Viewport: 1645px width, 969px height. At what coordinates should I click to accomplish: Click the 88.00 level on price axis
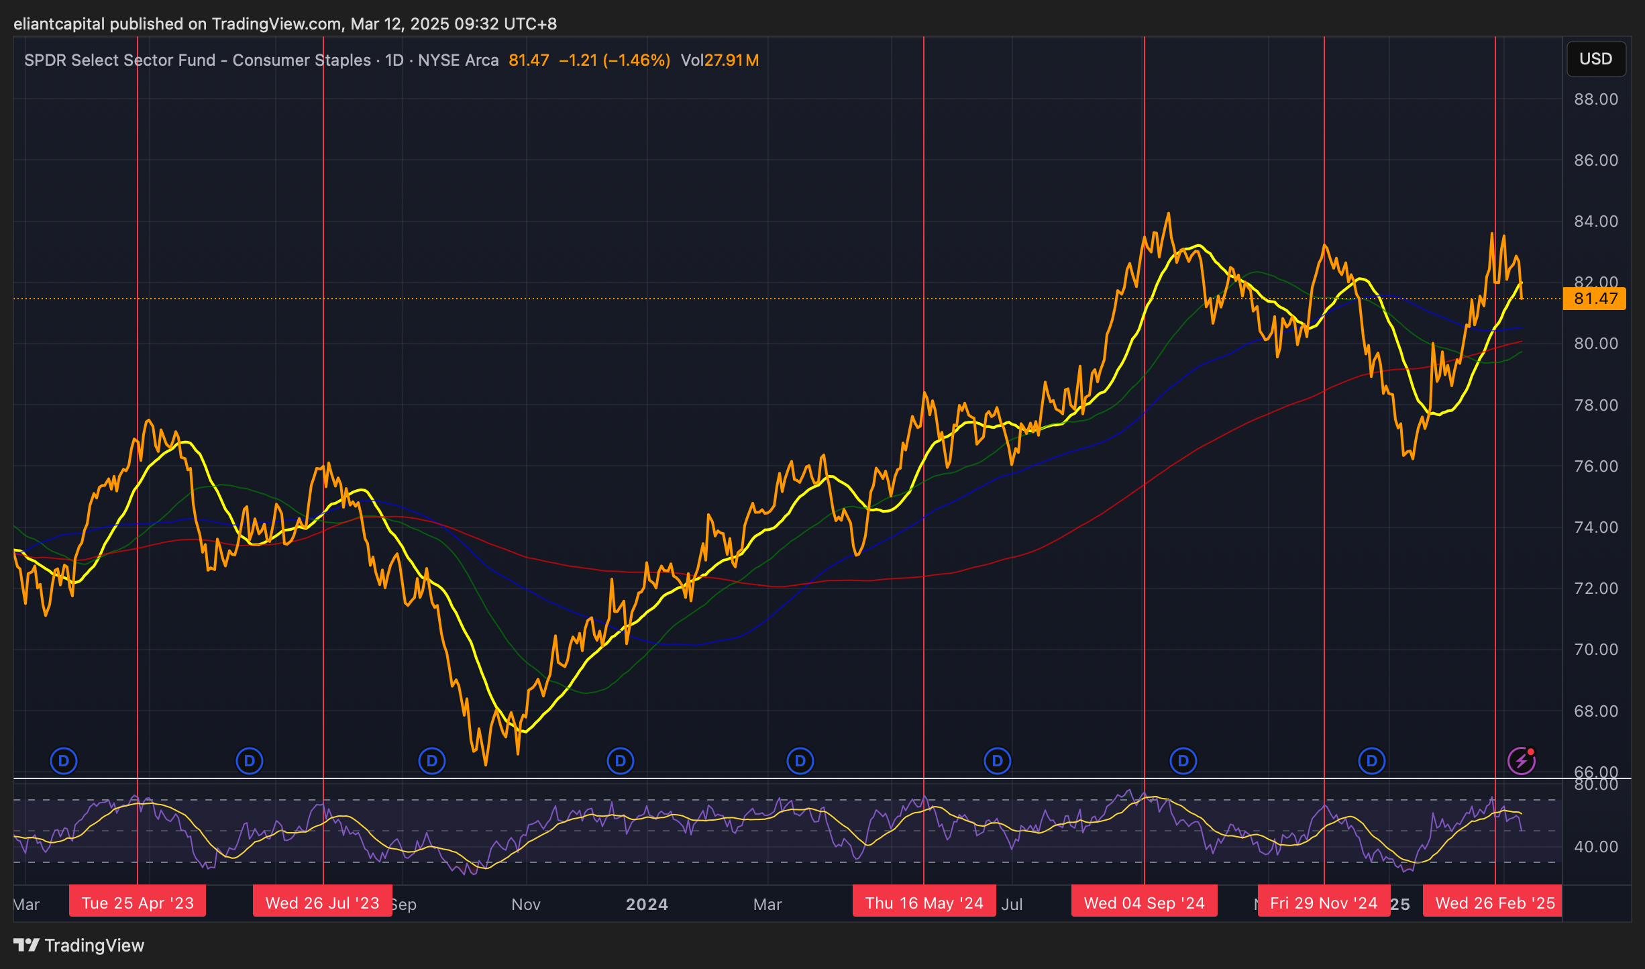pos(1595,99)
